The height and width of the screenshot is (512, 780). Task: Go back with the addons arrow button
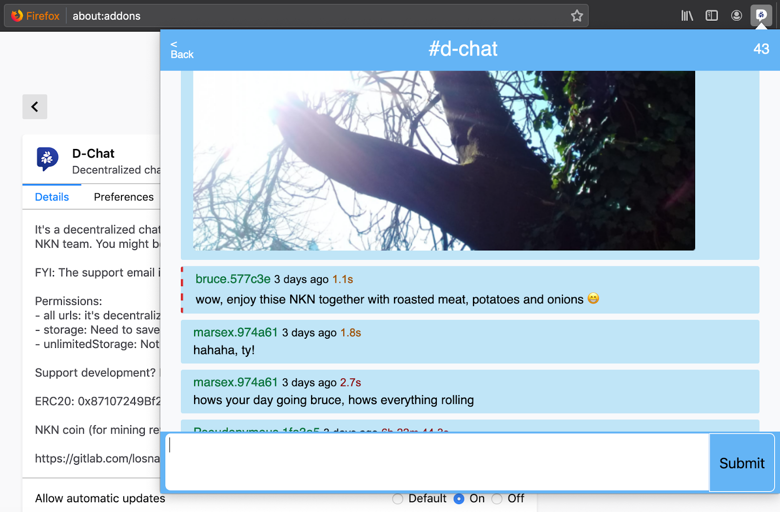(35, 107)
